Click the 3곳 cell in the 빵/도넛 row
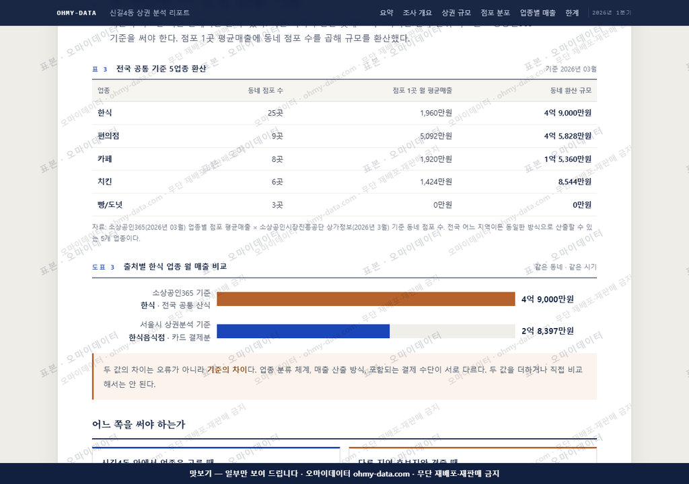This screenshot has height=484, width=689. (x=277, y=204)
